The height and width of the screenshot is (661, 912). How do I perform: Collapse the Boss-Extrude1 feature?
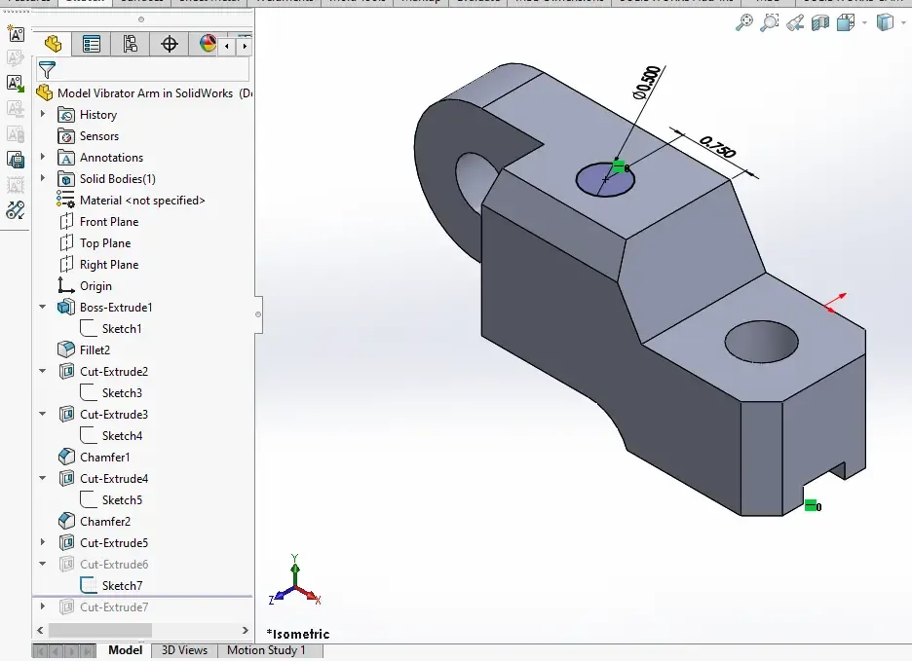[x=43, y=307]
